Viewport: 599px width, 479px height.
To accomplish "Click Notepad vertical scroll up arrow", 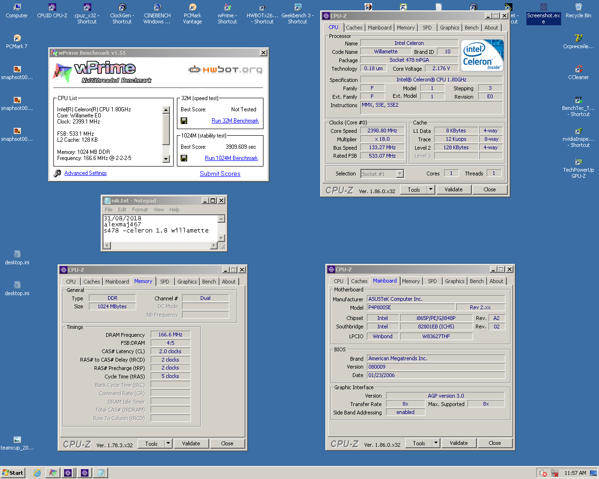I will 221,219.
